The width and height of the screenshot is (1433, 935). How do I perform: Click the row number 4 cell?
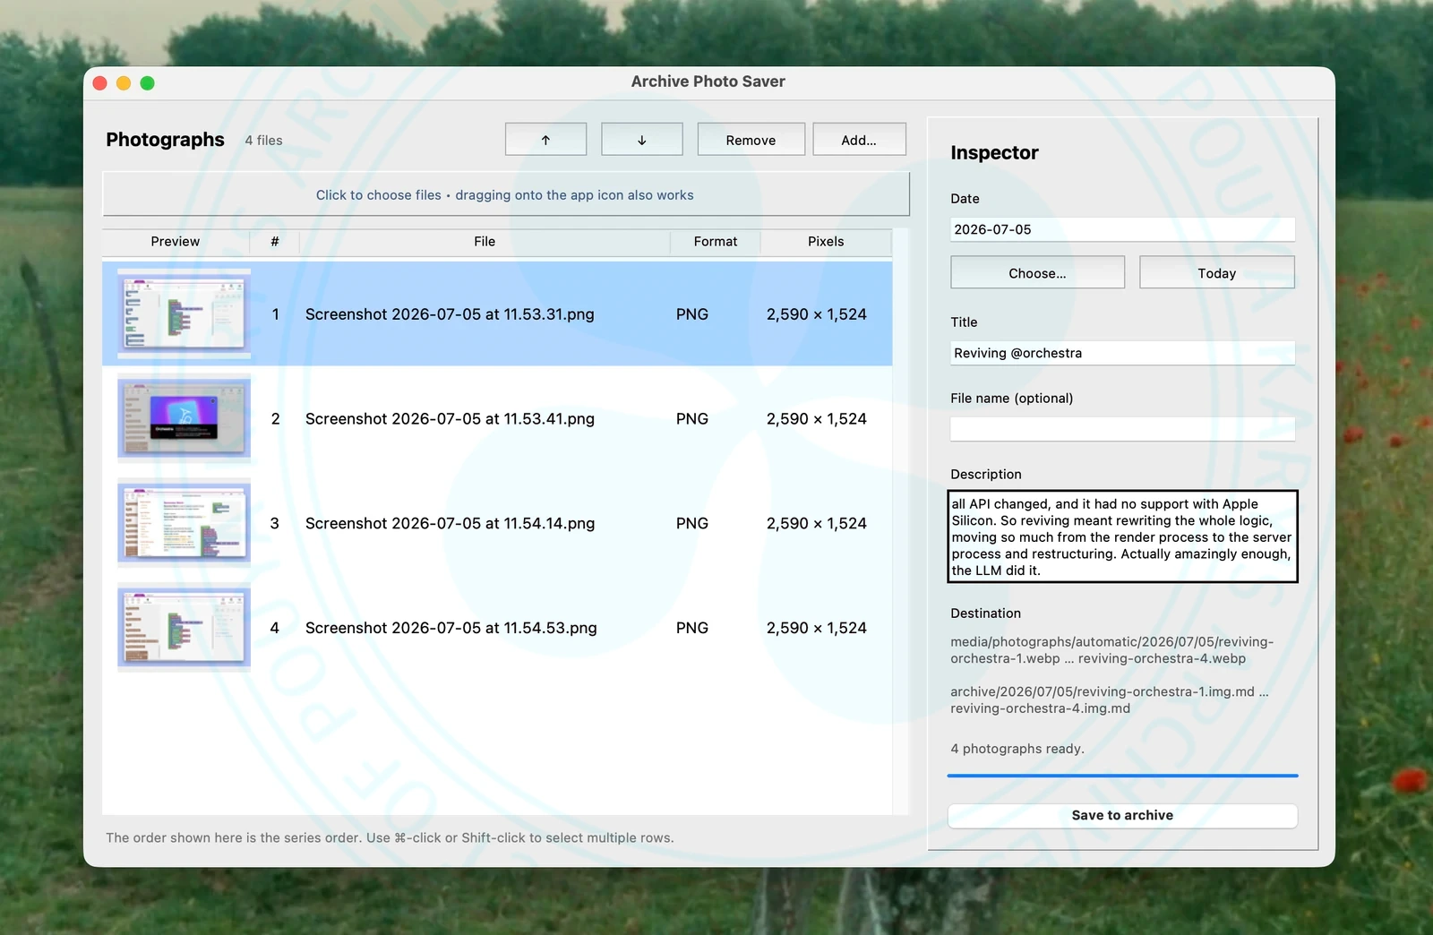(275, 629)
